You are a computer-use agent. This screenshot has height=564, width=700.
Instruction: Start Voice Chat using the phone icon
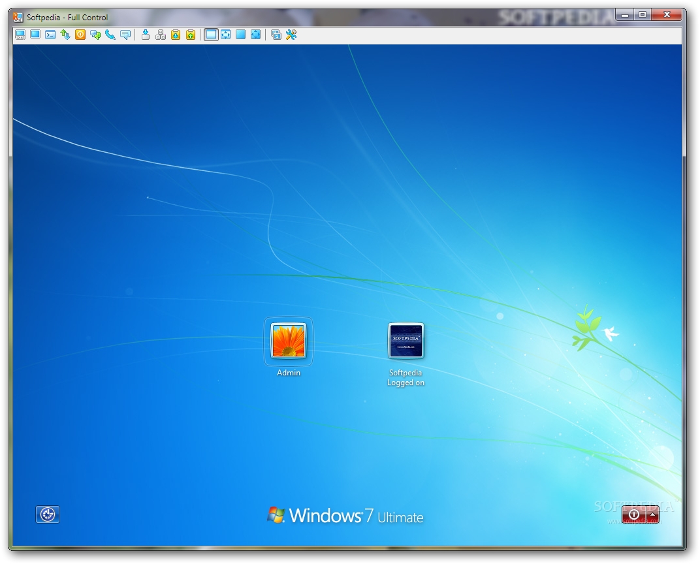click(110, 35)
